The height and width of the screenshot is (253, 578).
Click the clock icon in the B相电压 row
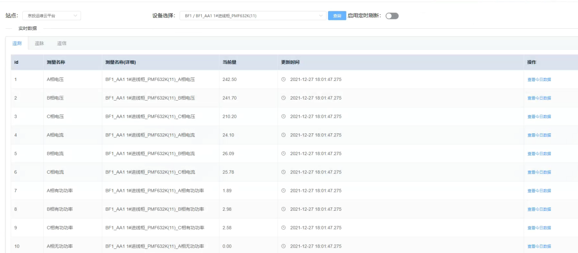[x=284, y=98]
